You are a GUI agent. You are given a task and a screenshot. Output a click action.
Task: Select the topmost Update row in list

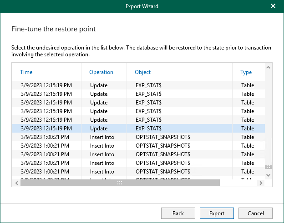tap(99, 85)
